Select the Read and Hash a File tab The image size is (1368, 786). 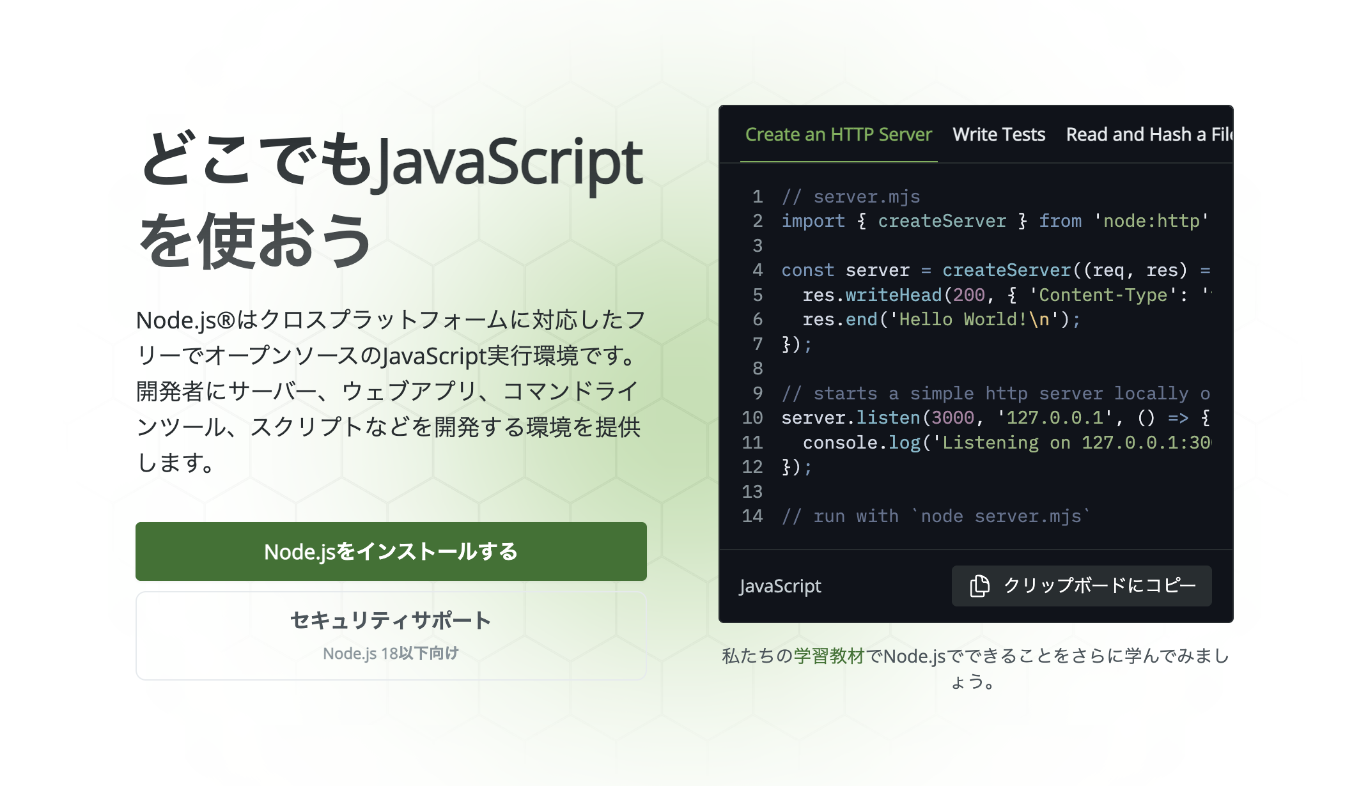(1148, 135)
